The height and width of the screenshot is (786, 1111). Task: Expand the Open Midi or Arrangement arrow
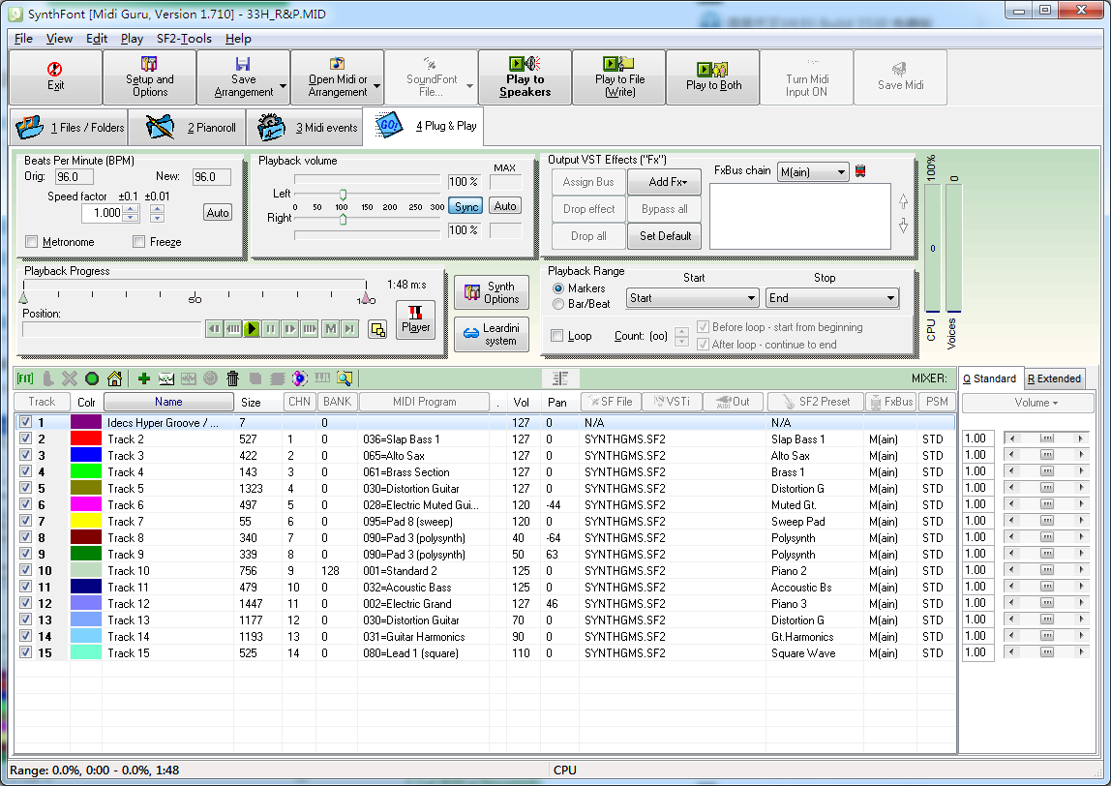tap(377, 86)
